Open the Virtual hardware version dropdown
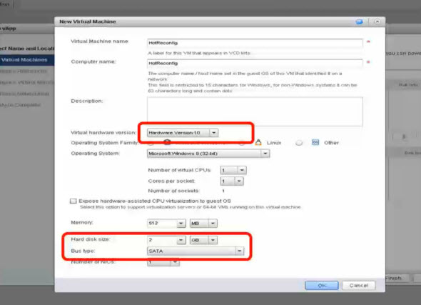 [x=183, y=133]
